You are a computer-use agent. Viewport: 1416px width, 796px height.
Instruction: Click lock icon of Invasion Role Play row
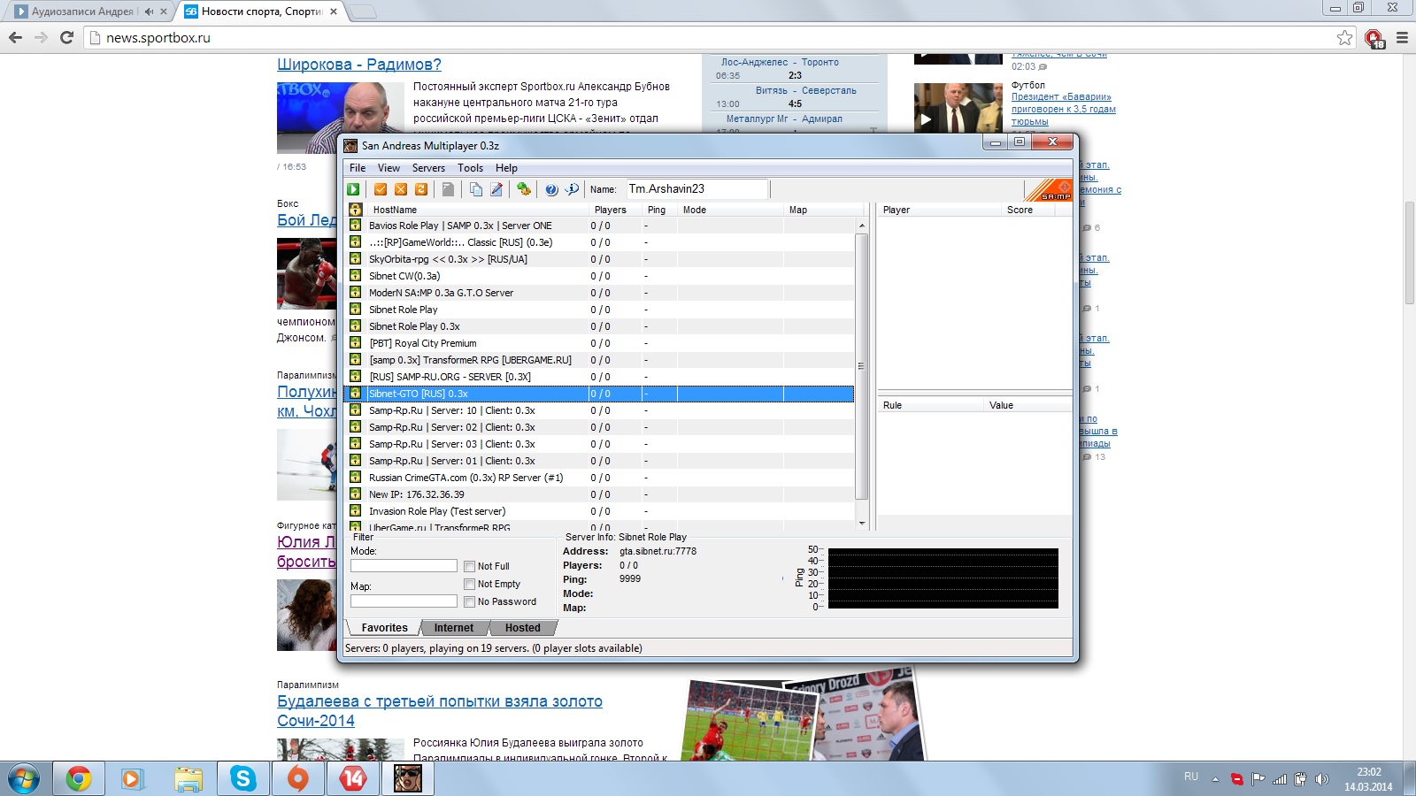point(355,511)
